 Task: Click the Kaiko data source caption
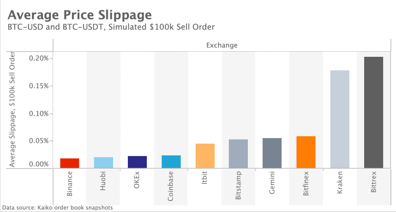pos(57,208)
